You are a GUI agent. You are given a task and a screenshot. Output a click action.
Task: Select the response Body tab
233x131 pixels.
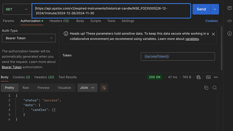(x=5, y=77)
